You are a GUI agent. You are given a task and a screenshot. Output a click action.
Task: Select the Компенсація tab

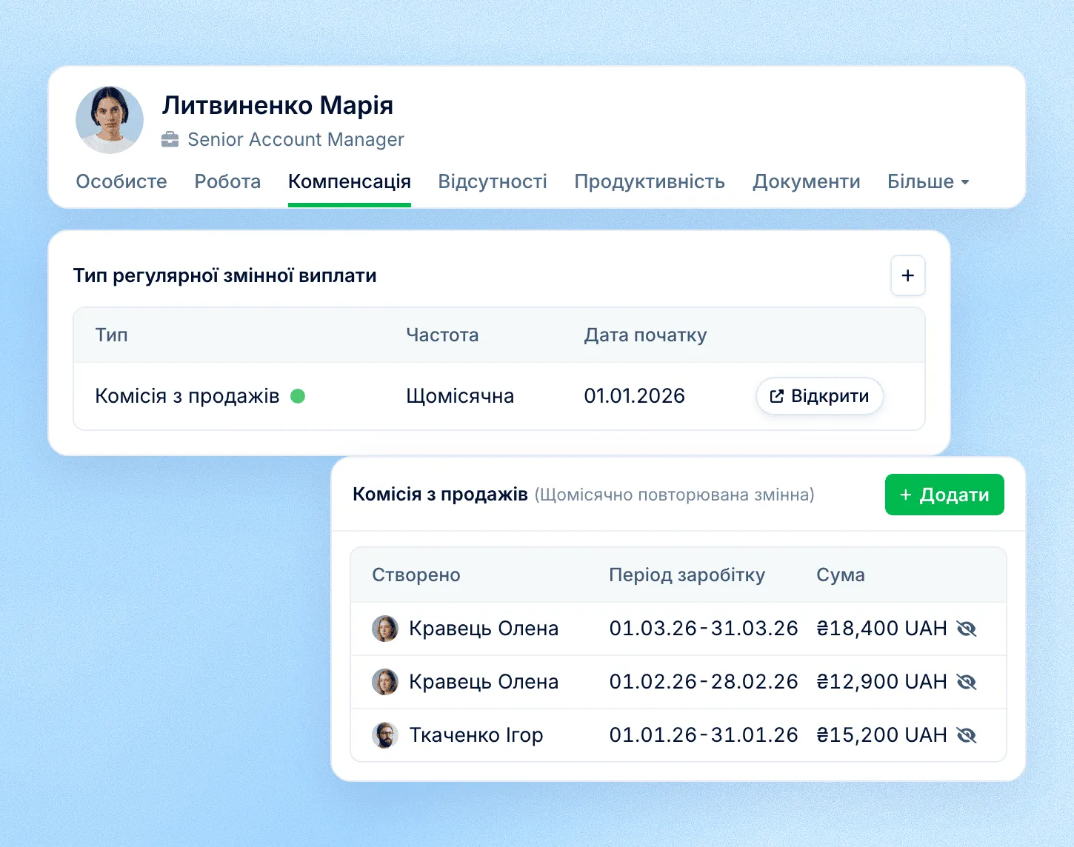pyautogui.click(x=350, y=181)
